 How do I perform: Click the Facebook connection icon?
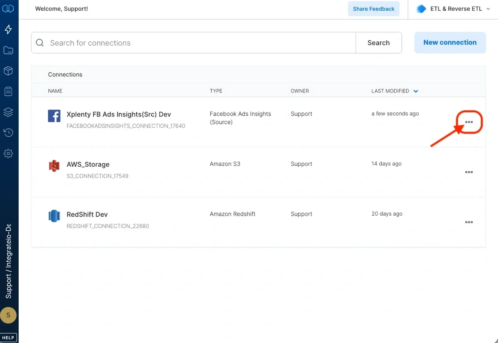tap(54, 116)
